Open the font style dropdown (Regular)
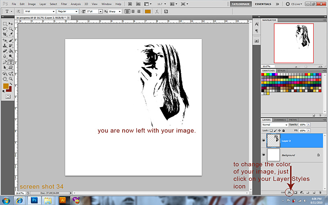 click(x=76, y=11)
